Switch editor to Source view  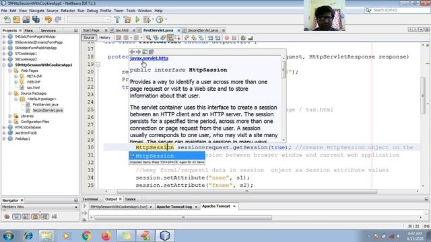tap(89, 38)
